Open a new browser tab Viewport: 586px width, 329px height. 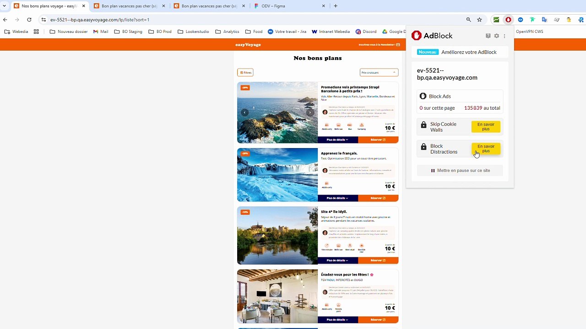[x=336, y=6]
